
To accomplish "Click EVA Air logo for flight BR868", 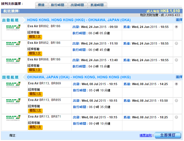I will pos(13,60).
